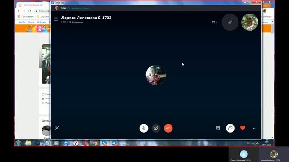Turn on the video camera
The image size is (289, 162).
tap(156, 128)
